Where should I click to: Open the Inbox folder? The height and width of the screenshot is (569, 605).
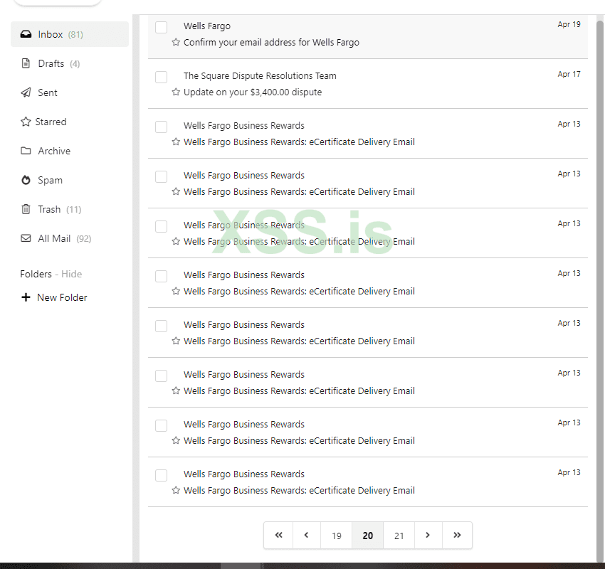pyautogui.click(x=70, y=34)
